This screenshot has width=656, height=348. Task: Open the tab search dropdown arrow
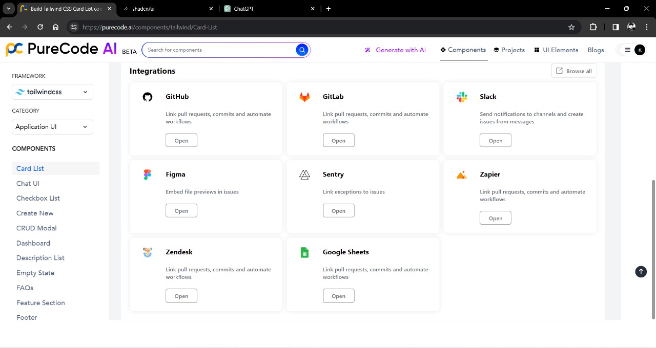[x=9, y=9]
